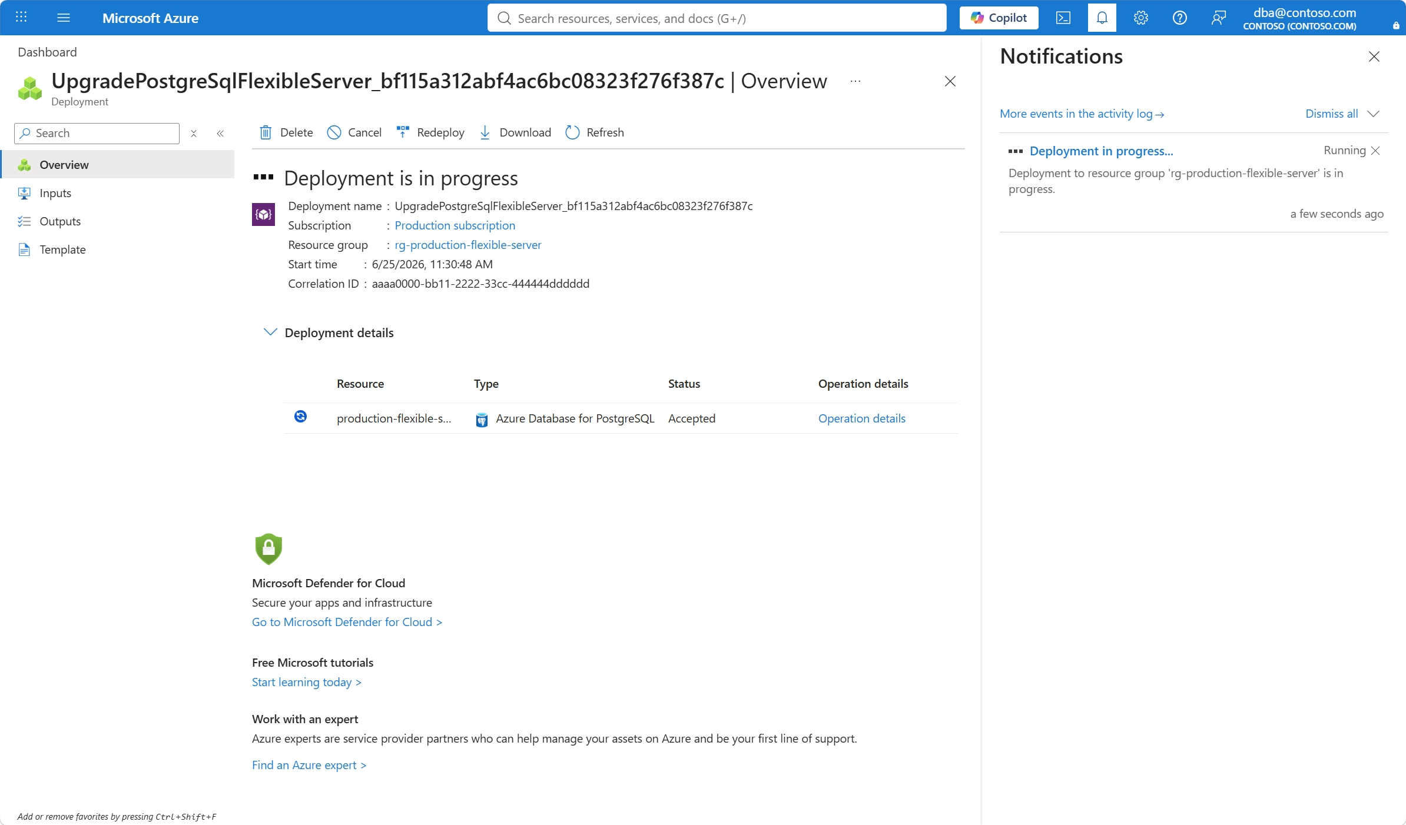The image size is (1406, 825).
Task: Click the Deployment name value text
Action: coord(573,206)
